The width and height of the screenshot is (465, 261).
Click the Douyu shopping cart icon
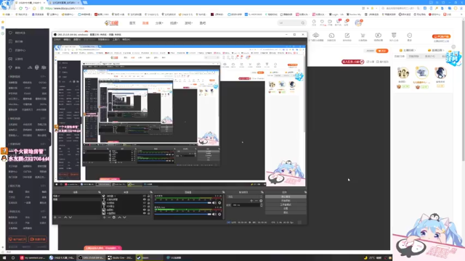click(x=363, y=36)
